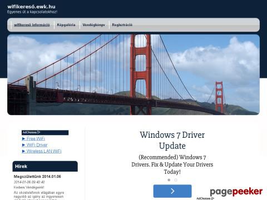Click the blue arrow button in the ad

[172, 191]
